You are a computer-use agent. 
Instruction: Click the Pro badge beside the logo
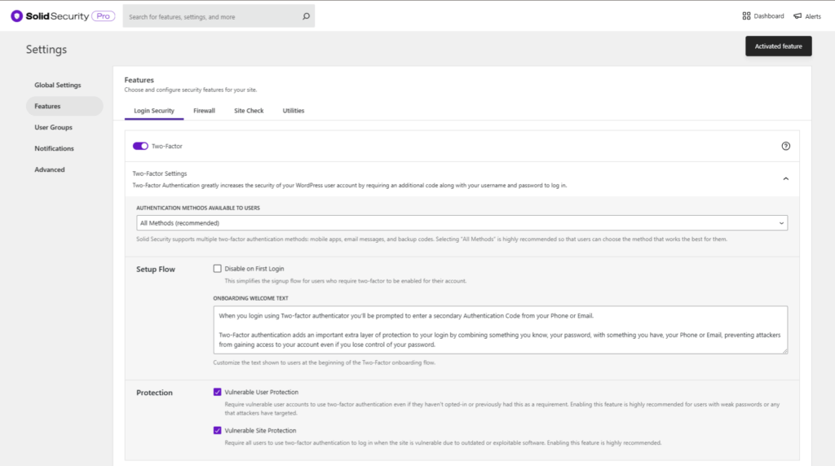coord(103,15)
